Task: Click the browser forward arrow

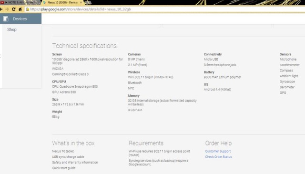Action: point(7,9)
